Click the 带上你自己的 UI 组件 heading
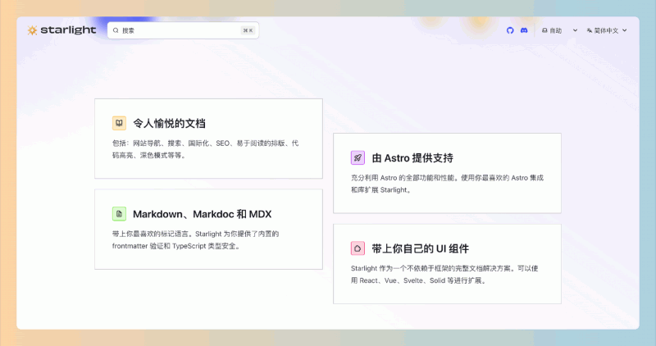The width and height of the screenshot is (656, 346). pyautogui.click(x=421, y=248)
